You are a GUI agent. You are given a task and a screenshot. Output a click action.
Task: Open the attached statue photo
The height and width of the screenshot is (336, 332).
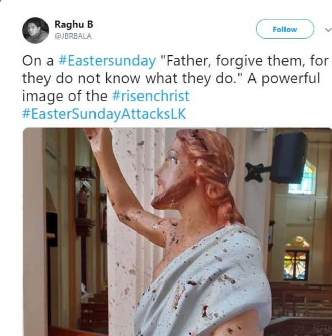click(x=177, y=232)
